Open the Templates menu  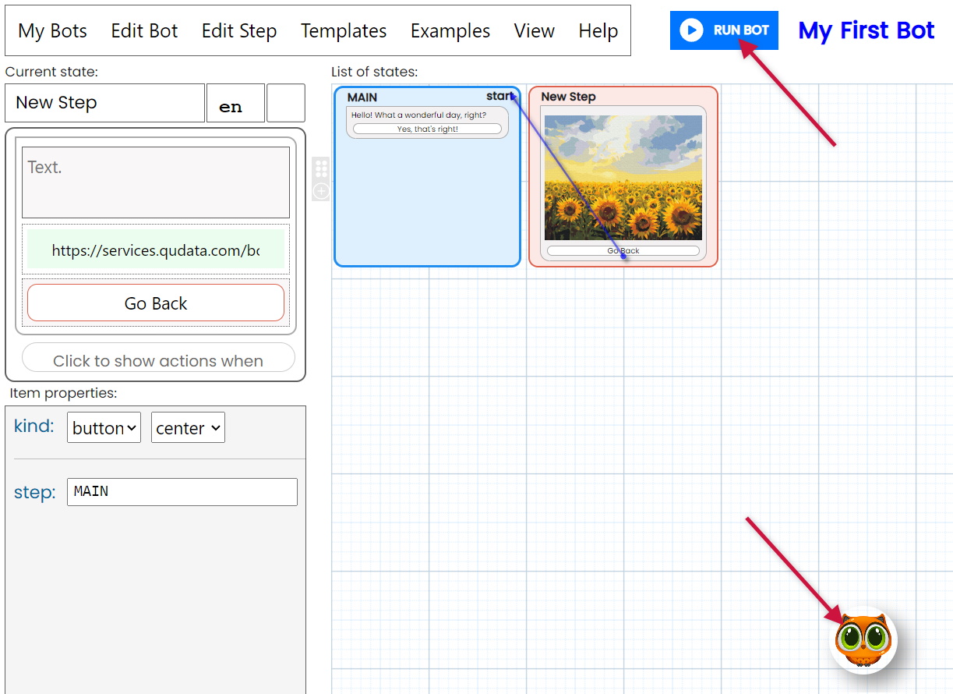click(344, 31)
